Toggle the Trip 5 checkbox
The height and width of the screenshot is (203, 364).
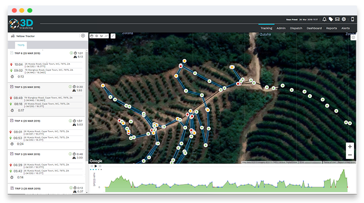pyautogui.click(x=12, y=87)
